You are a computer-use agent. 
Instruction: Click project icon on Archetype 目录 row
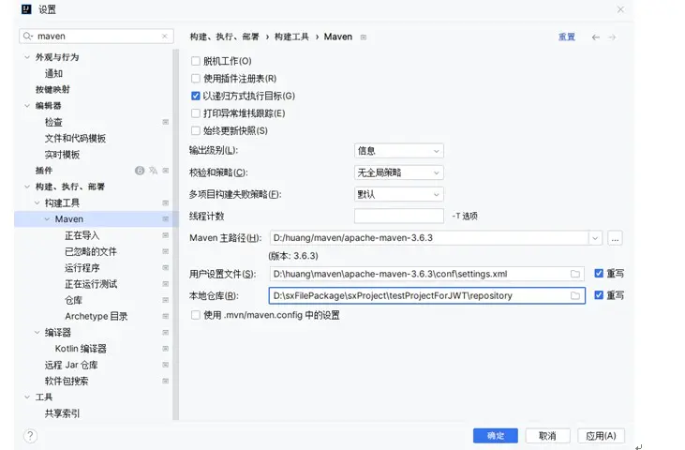pyautogui.click(x=166, y=316)
